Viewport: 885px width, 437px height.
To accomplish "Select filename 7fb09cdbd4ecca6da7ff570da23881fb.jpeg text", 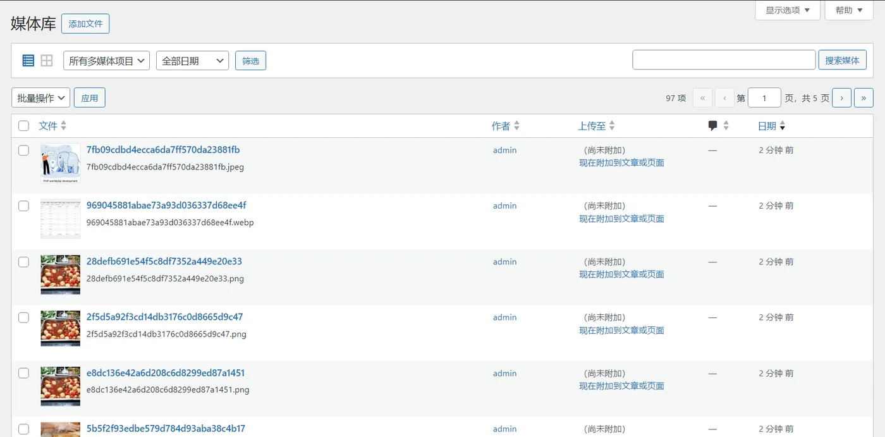I will [x=165, y=167].
